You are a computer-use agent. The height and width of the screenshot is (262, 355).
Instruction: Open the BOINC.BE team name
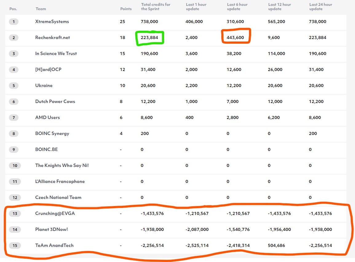(x=46, y=149)
